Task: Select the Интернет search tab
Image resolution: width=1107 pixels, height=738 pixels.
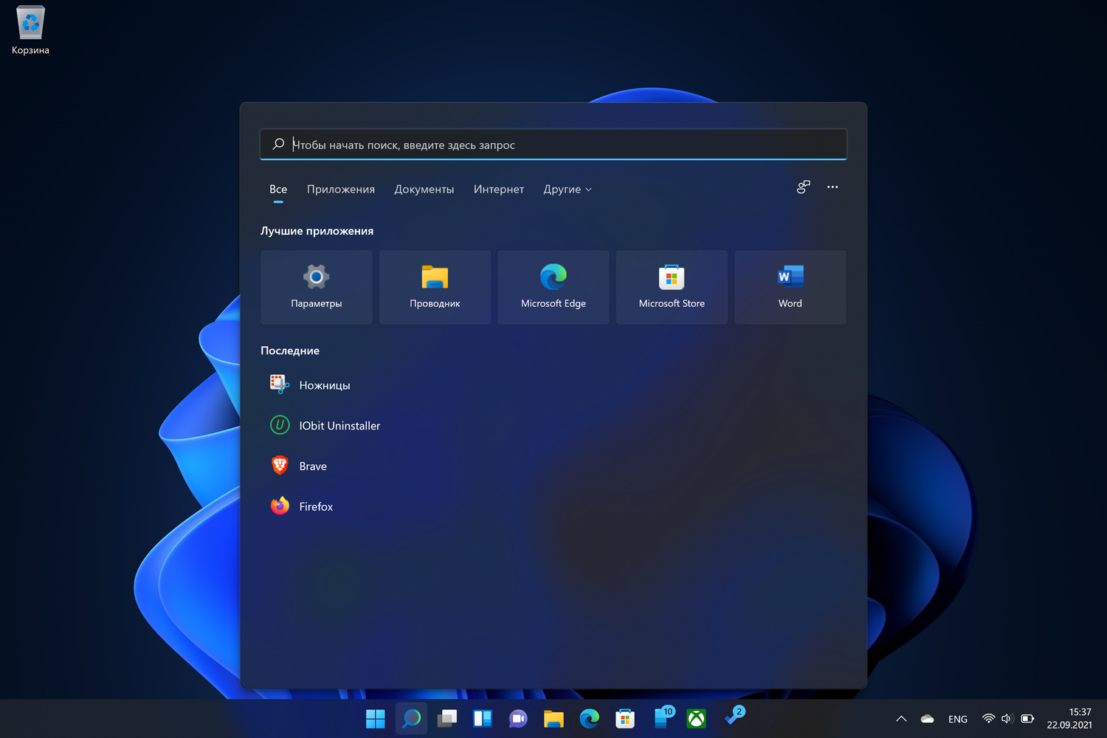Action: (x=498, y=190)
